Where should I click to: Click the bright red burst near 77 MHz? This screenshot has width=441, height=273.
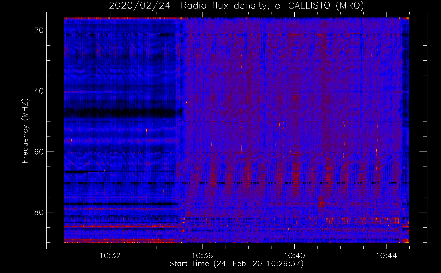coord(321,203)
